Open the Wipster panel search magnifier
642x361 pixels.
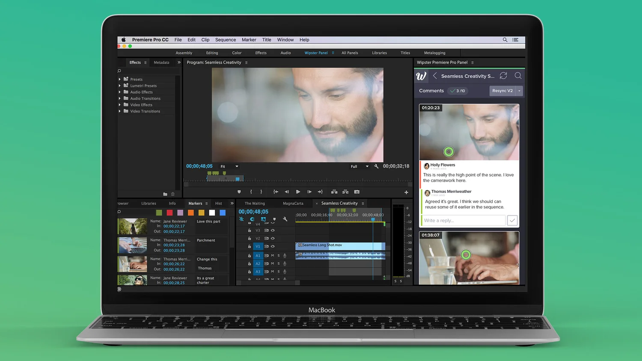coord(518,76)
